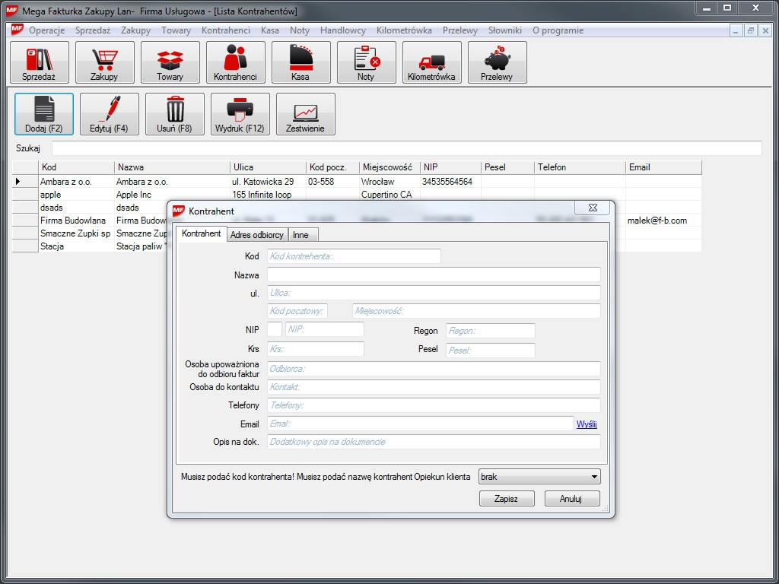Select the Kasa cash register icon
This screenshot has width=779, height=584.
(x=300, y=62)
